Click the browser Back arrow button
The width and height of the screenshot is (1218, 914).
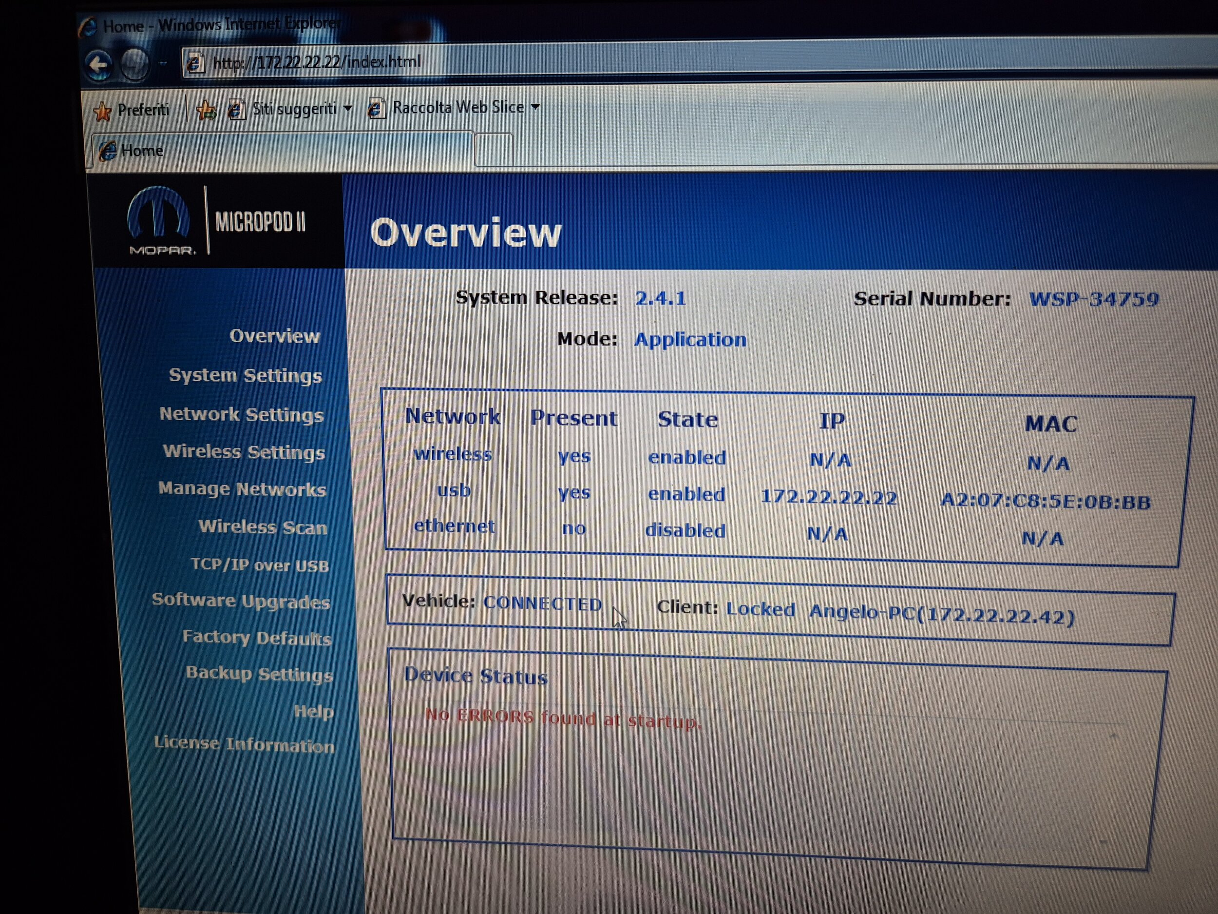tap(99, 65)
